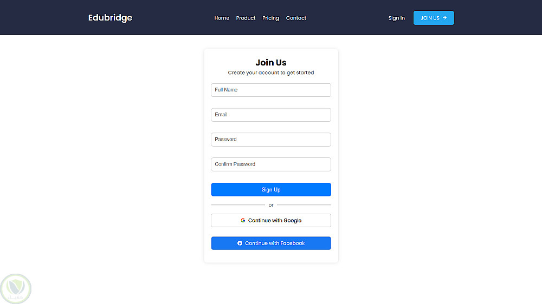Click the green shield watermark logo
Image resolution: width=542 pixels, height=304 pixels.
coord(16,288)
